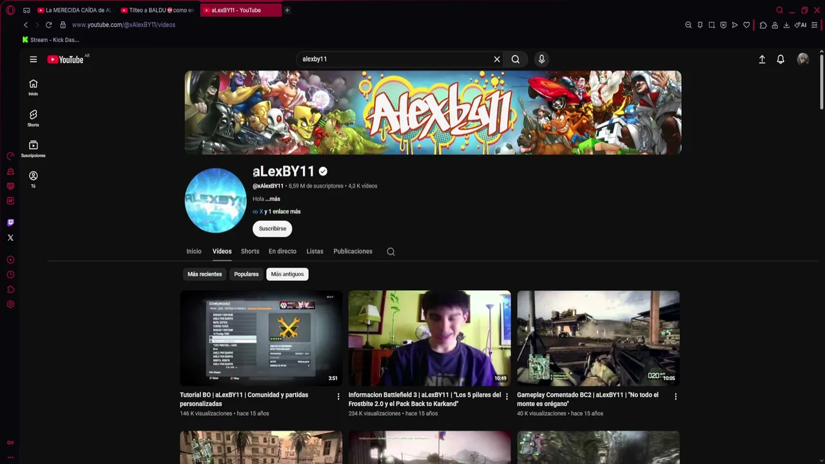This screenshot has height=464, width=825.
Task: Open 'Tutorial BO | aLexBY11' video title
Action: click(x=244, y=400)
